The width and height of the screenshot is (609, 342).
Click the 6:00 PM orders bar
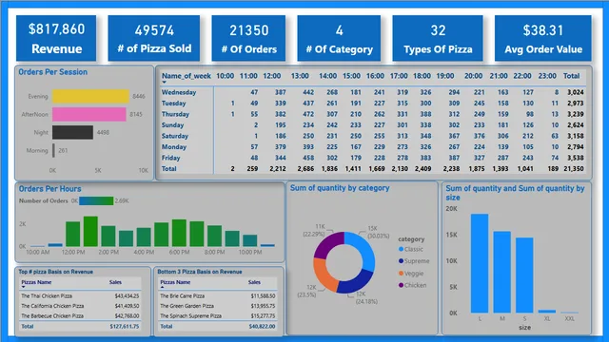point(179,233)
